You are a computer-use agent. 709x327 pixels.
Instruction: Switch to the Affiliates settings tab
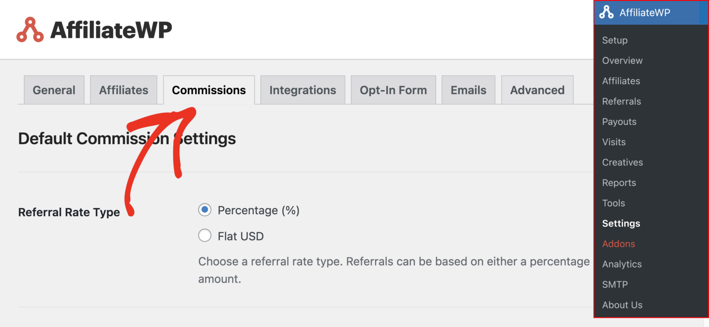click(124, 90)
